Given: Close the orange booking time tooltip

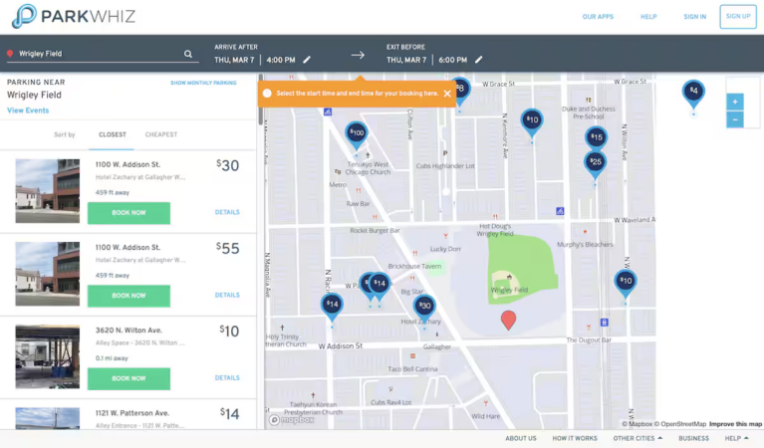Looking at the screenshot, I should point(447,94).
